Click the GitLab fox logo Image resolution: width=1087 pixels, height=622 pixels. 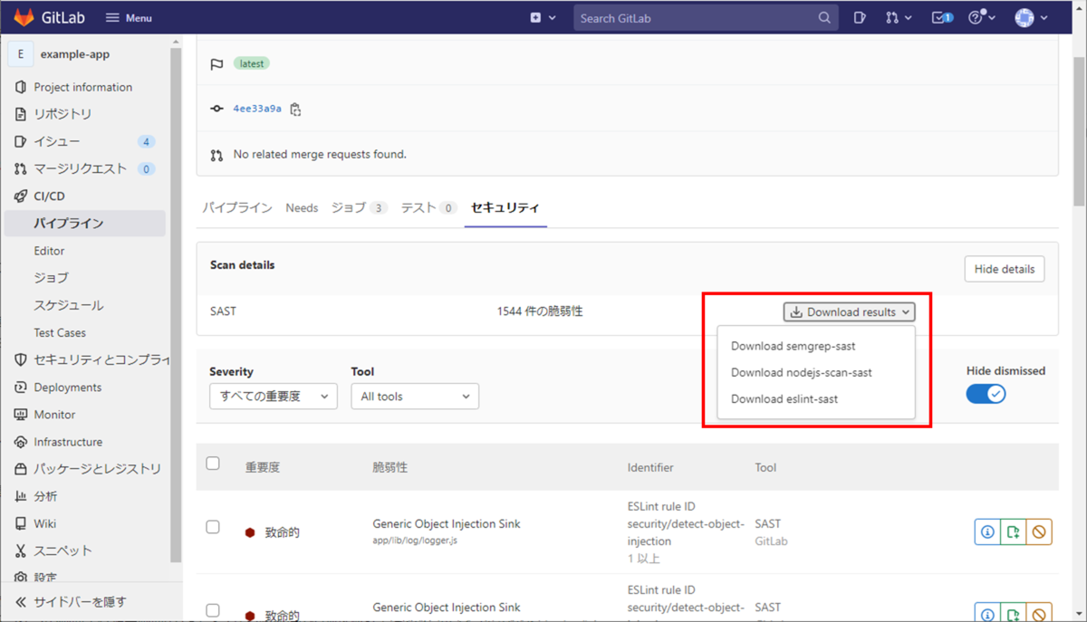(x=23, y=17)
